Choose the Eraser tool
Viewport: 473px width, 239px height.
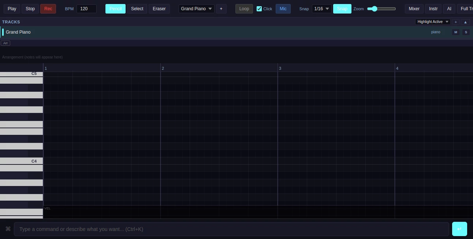pyautogui.click(x=159, y=9)
